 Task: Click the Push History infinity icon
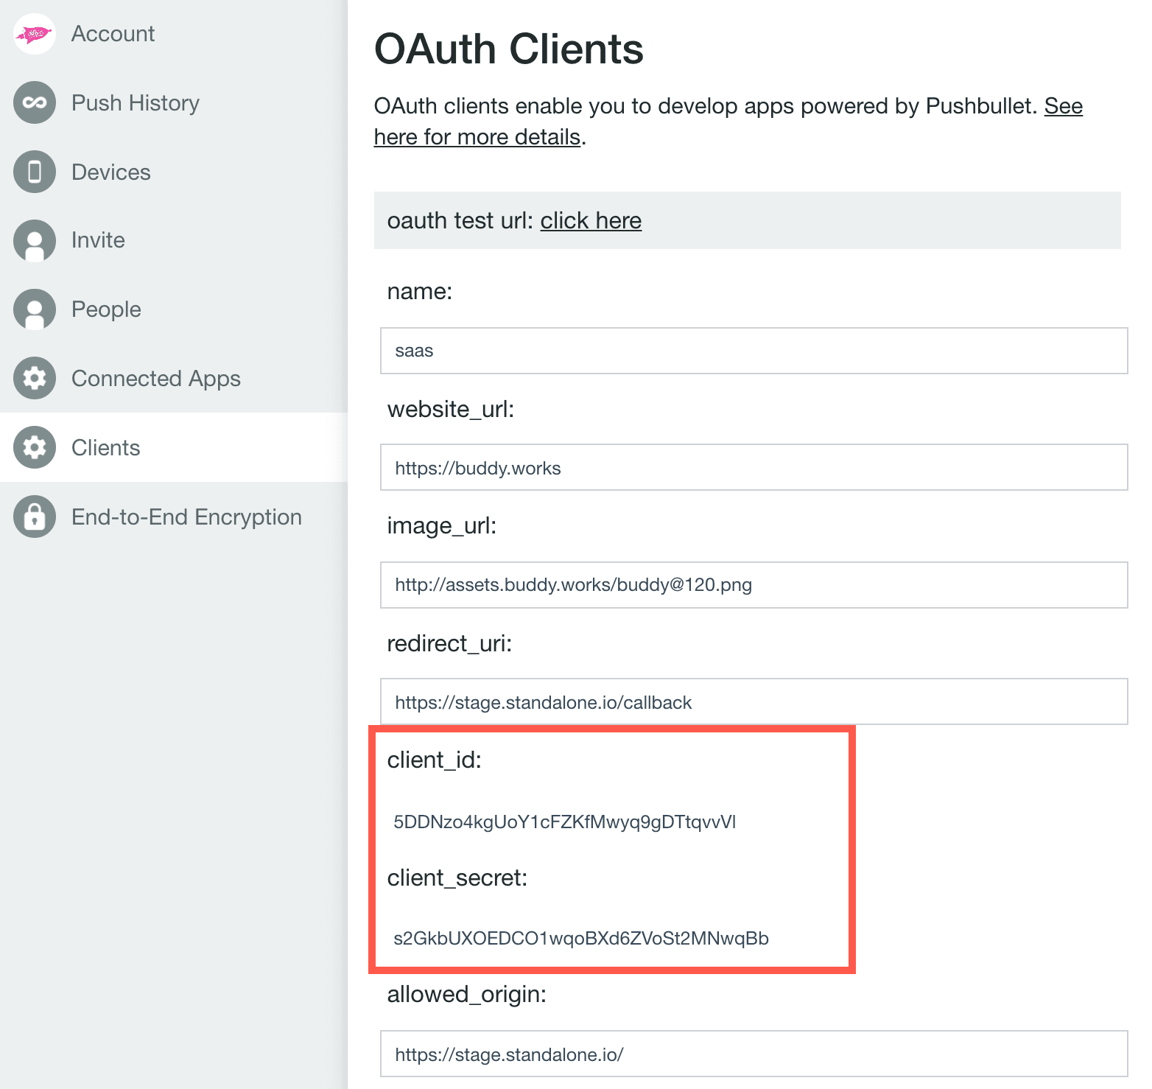point(35,102)
